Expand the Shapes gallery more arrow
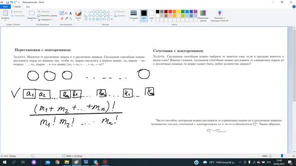The height and width of the screenshot is (166, 296). [112, 19]
